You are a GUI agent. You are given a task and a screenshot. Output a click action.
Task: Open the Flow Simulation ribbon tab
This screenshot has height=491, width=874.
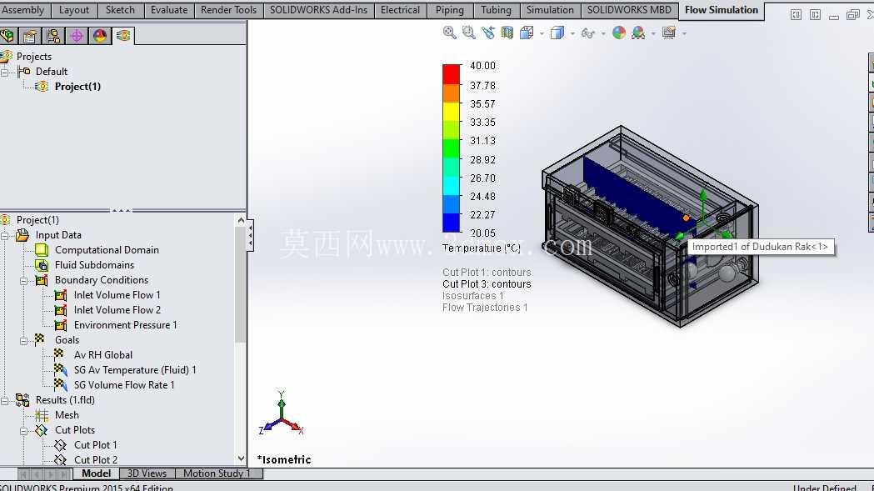(722, 10)
